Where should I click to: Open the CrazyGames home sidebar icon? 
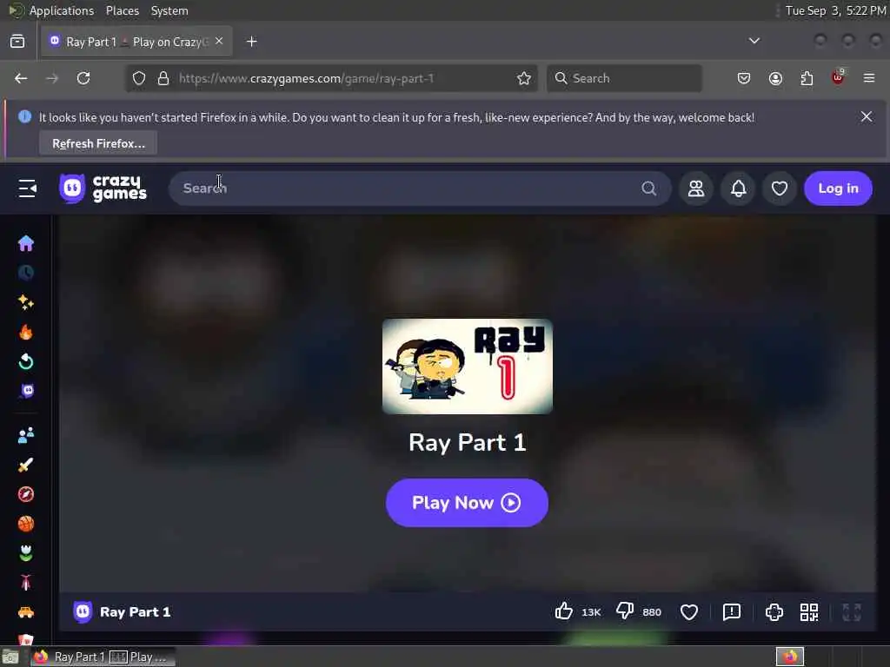25,243
